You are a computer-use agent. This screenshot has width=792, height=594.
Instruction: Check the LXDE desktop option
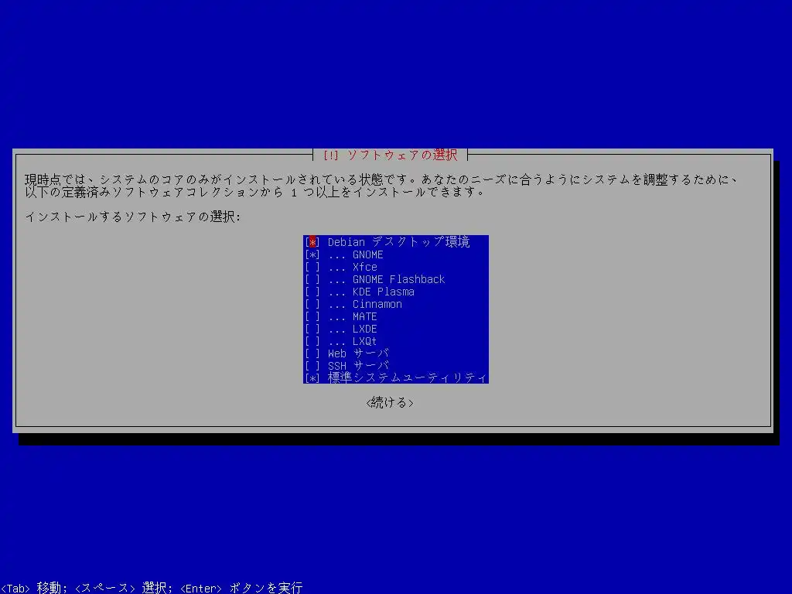(312, 329)
